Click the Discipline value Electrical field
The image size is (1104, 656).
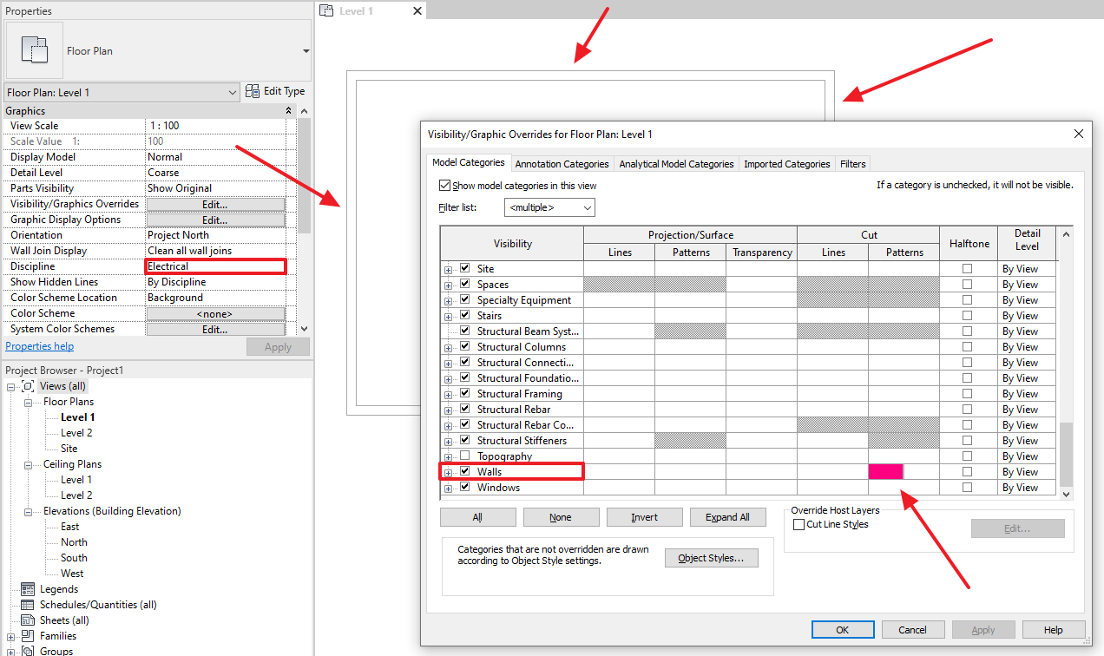tap(215, 266)
